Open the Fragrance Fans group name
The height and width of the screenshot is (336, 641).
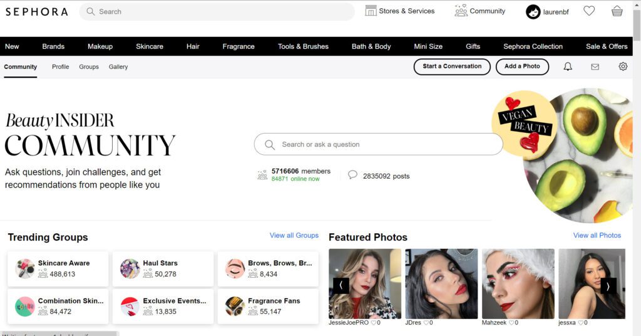point(274,301)
